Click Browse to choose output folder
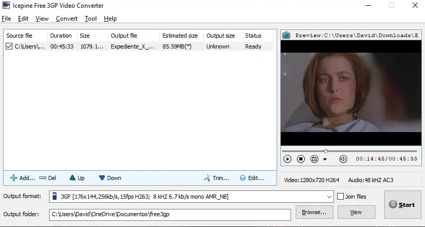This screenshot has height=227, width=425. coord(314,212)
